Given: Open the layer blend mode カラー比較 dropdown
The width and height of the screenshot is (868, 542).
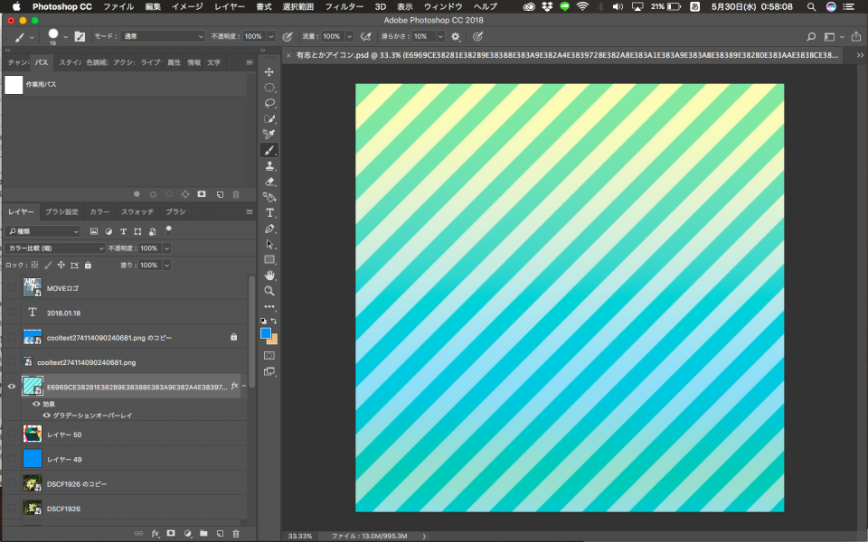Looking at the screenshot, I should tap(56, 248).
